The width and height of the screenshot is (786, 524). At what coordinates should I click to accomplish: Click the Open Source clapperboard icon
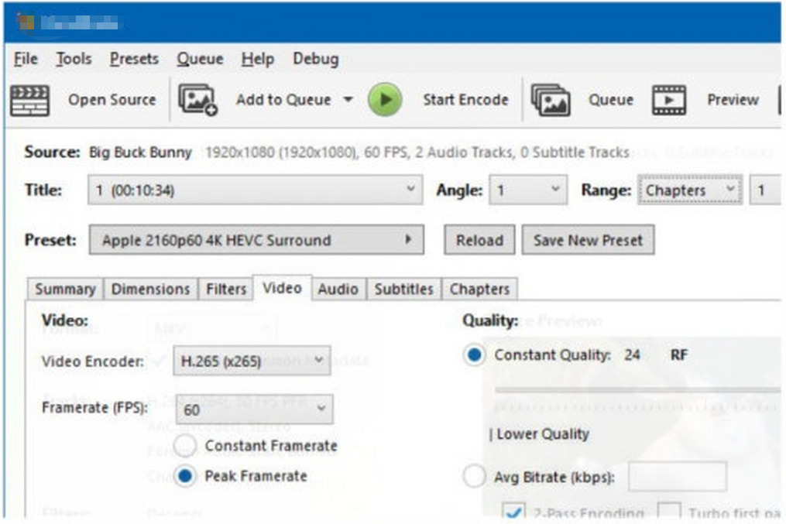click(30, 100)
